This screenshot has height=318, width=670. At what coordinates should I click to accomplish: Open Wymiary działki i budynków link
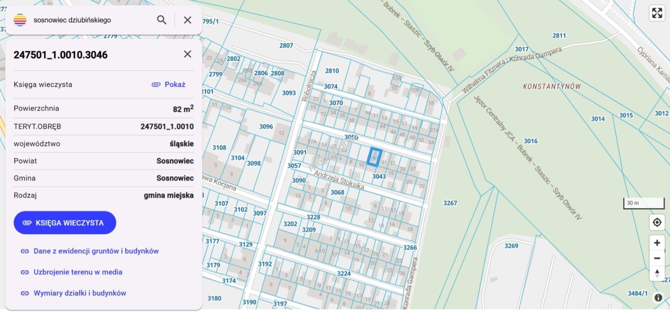[x=80, y=293]
